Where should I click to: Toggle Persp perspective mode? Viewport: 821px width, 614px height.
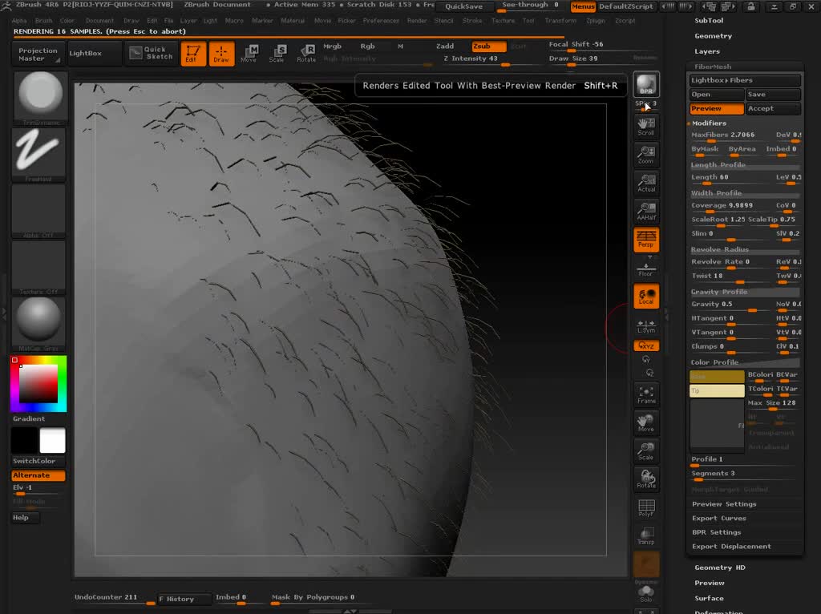(x=646, y=239)
